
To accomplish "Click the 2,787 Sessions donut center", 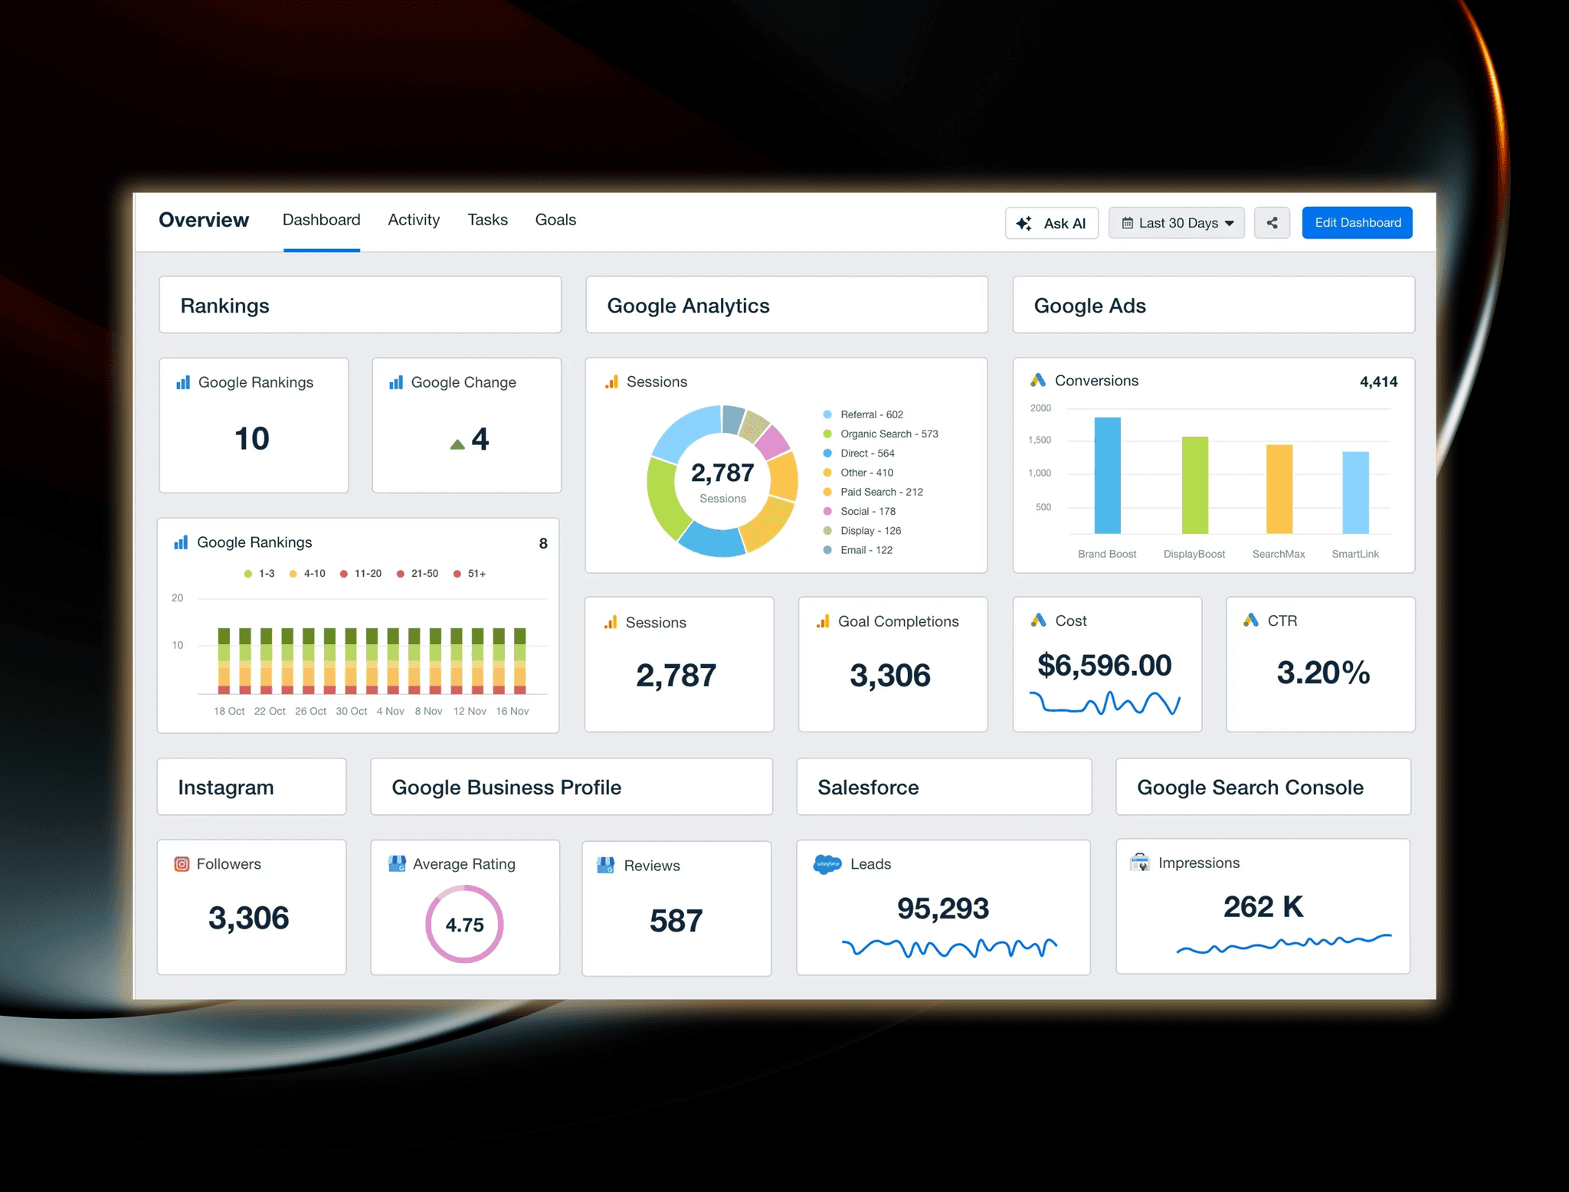I will click(x=722, y=481).
